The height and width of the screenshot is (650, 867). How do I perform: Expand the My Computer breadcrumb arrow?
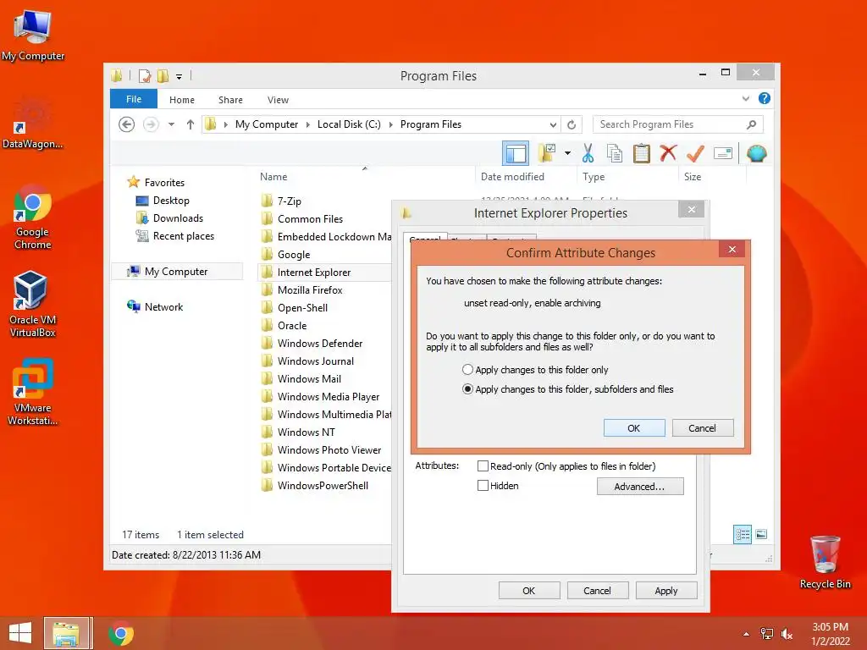pos(308,124)
